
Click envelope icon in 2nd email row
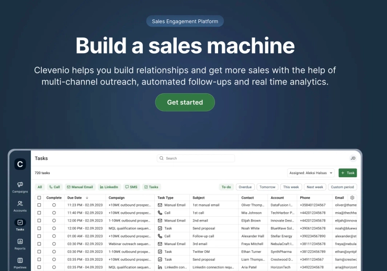click(x=160, y=220)
